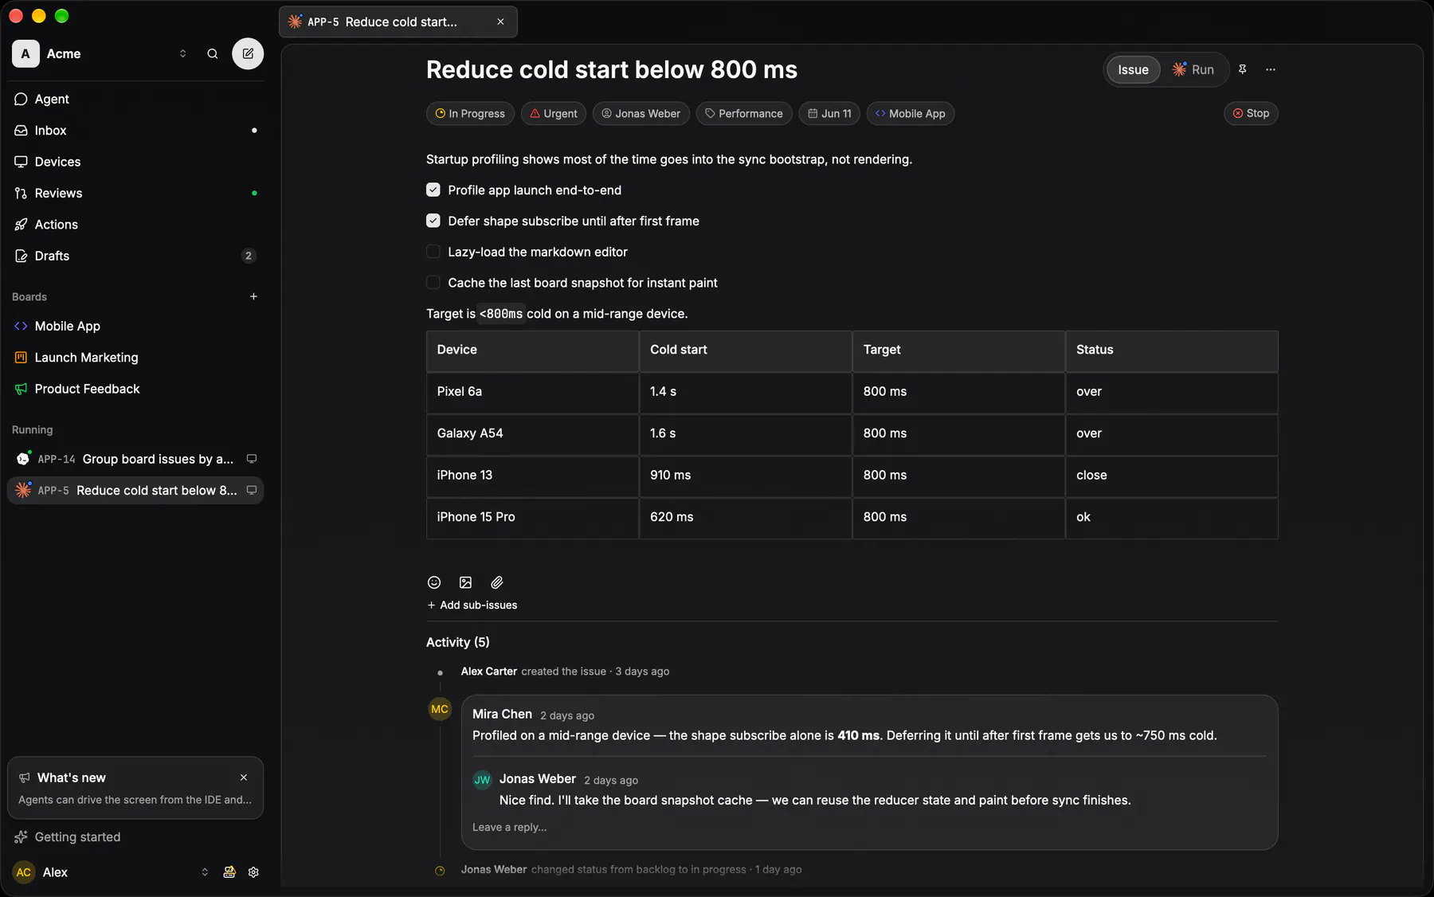Click Alex Carter in activity log

(489, 672)
